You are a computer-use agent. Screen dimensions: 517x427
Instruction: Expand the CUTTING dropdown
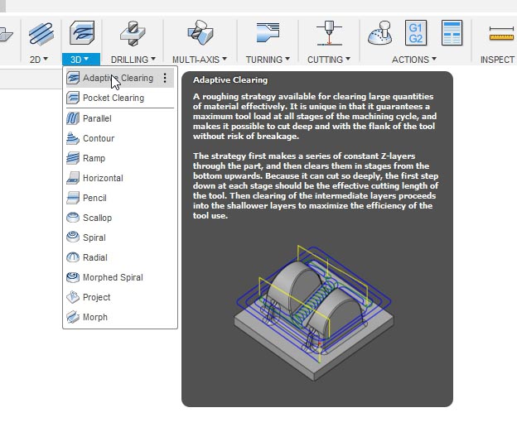click(x=329, y=60)
